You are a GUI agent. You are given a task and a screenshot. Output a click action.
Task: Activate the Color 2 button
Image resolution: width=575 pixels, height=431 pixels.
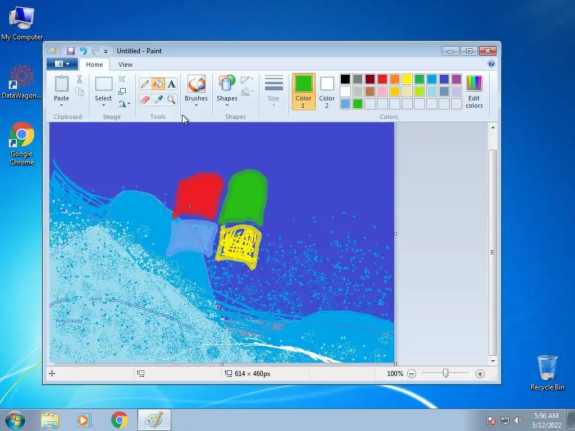coord(327,91)
